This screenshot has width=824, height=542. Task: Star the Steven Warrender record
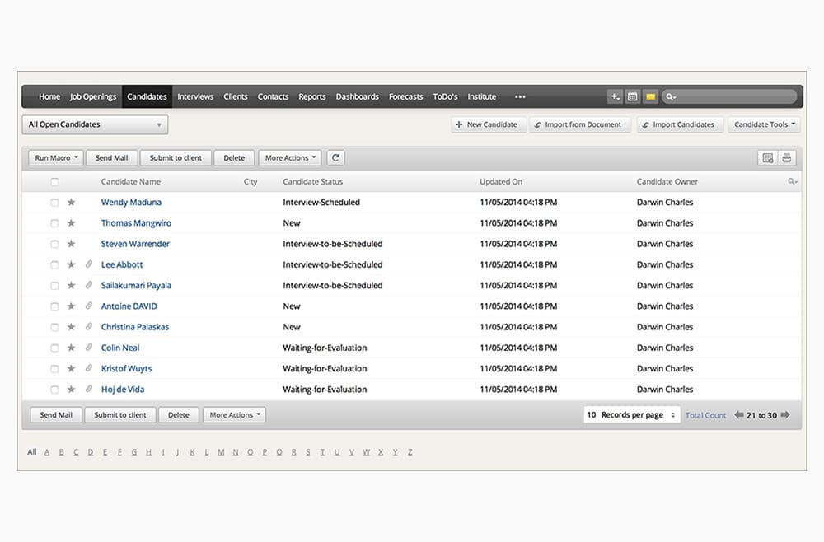(x=71, y=244)
